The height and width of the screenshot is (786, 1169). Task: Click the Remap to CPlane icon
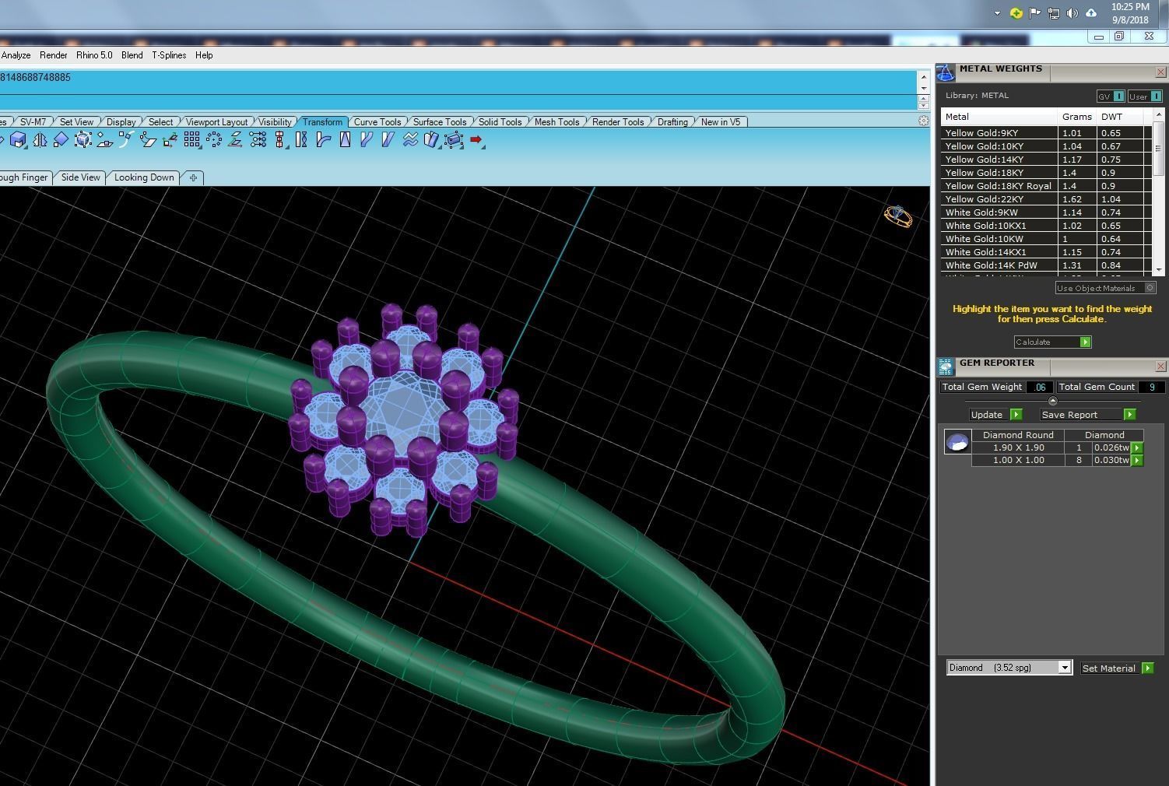[x=170, y=140]
